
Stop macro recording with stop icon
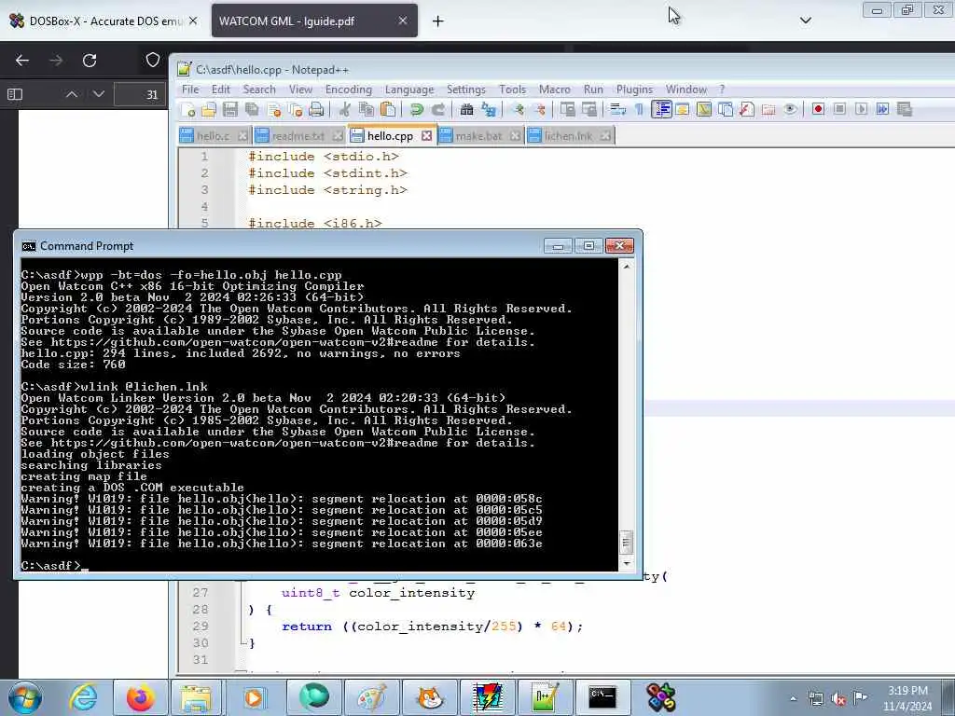pyautogui.click(x=839, y=110)
